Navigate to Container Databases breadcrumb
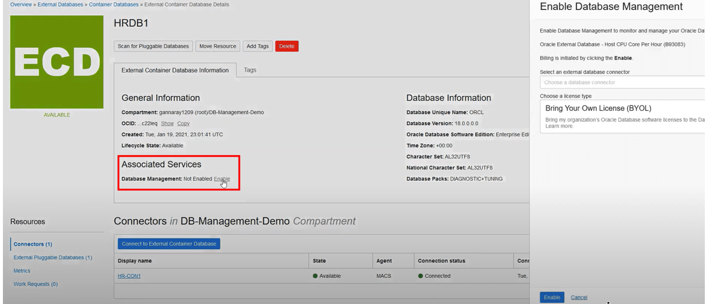The width and height of the screenshot is (706, 304). tap(114, 5)
